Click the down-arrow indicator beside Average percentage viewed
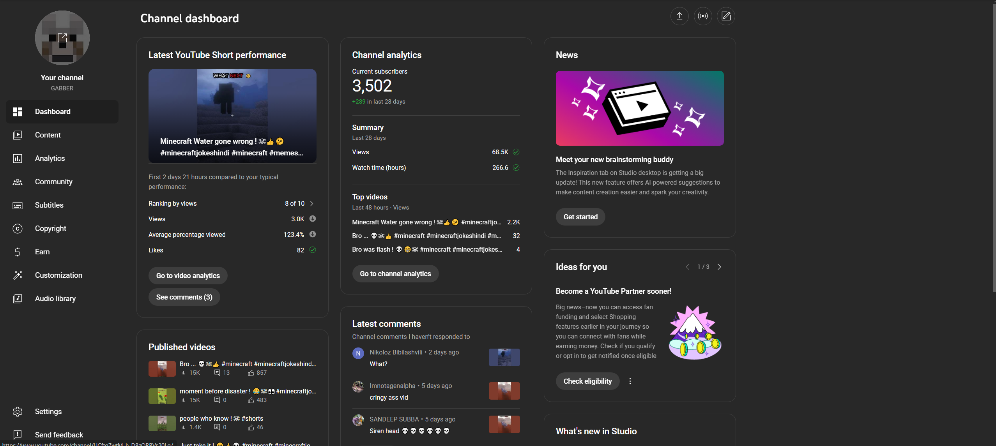The height and width of the screenshot is (446, 996). [313, 234]
